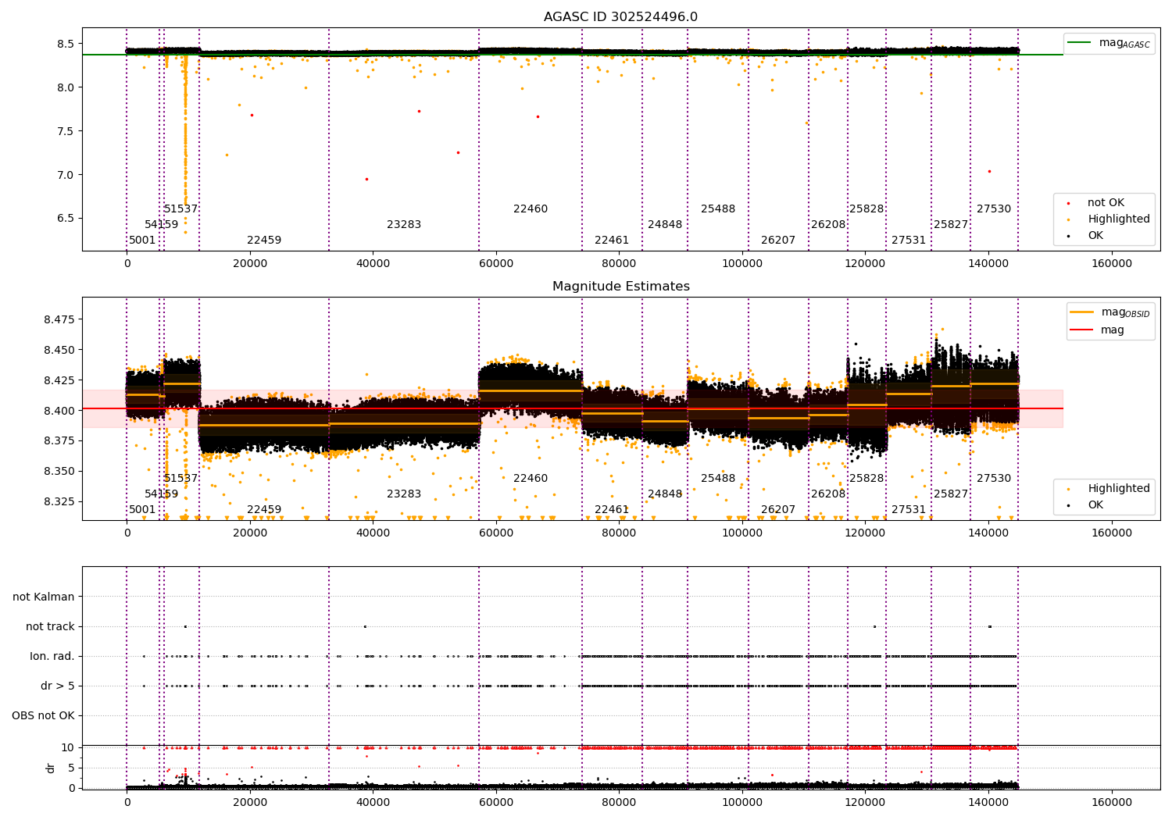Click obsid label 25488 in Magnitude Estimates panel
1172x820 pixels.
coord(718,478)
